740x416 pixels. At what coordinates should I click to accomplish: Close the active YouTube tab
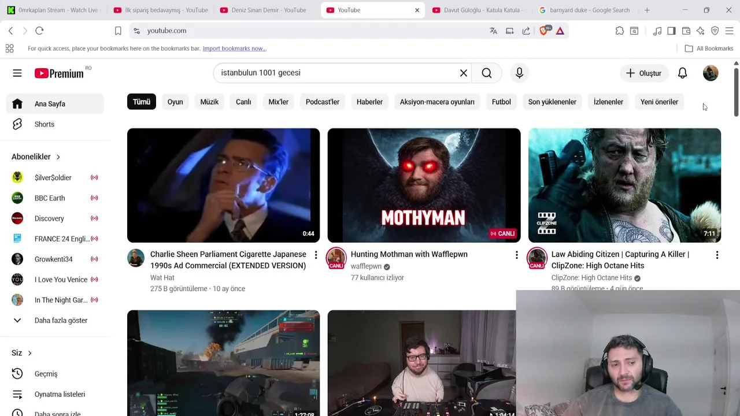coord(417,10)
